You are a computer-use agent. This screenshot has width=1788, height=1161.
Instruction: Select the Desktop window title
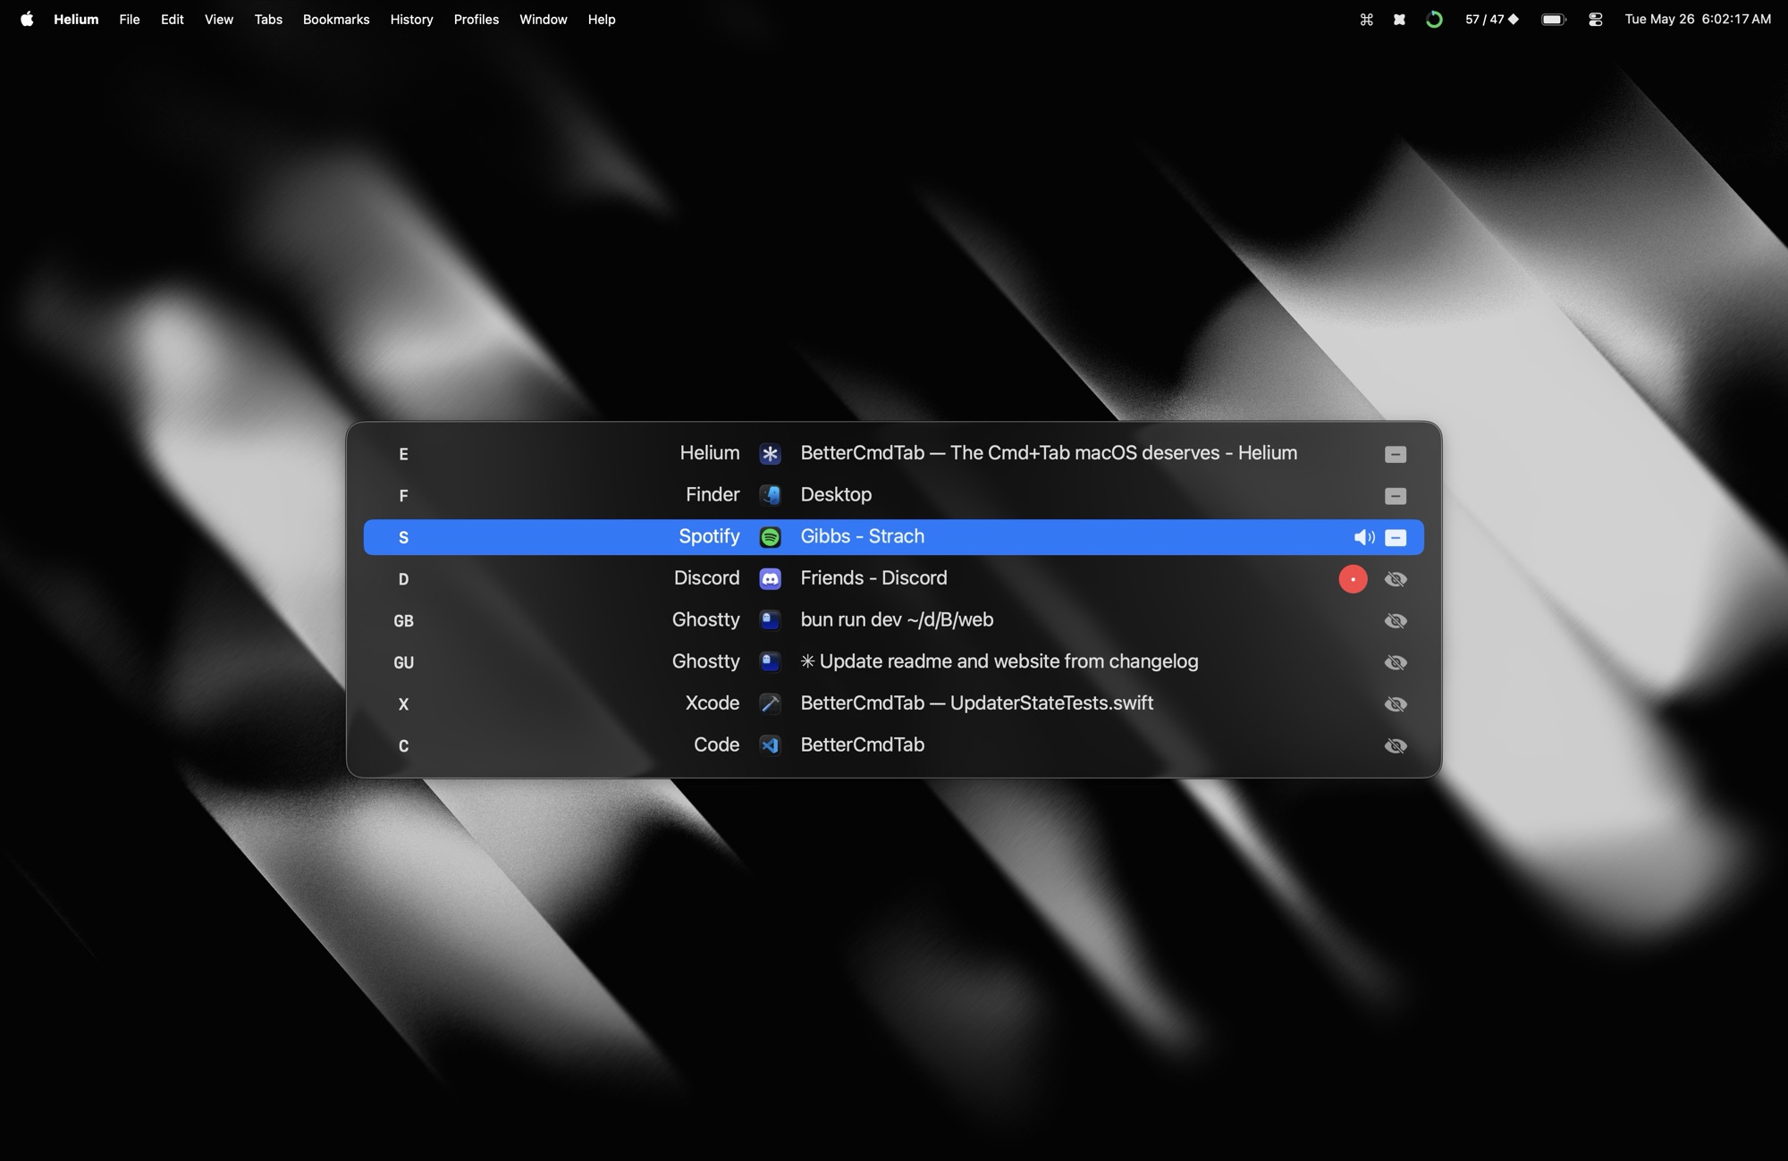(x=836, y=495)
